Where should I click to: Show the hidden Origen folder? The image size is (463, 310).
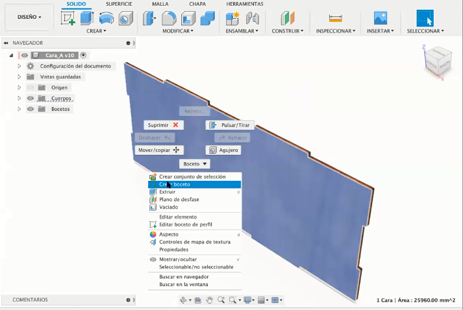pos(31,88)
